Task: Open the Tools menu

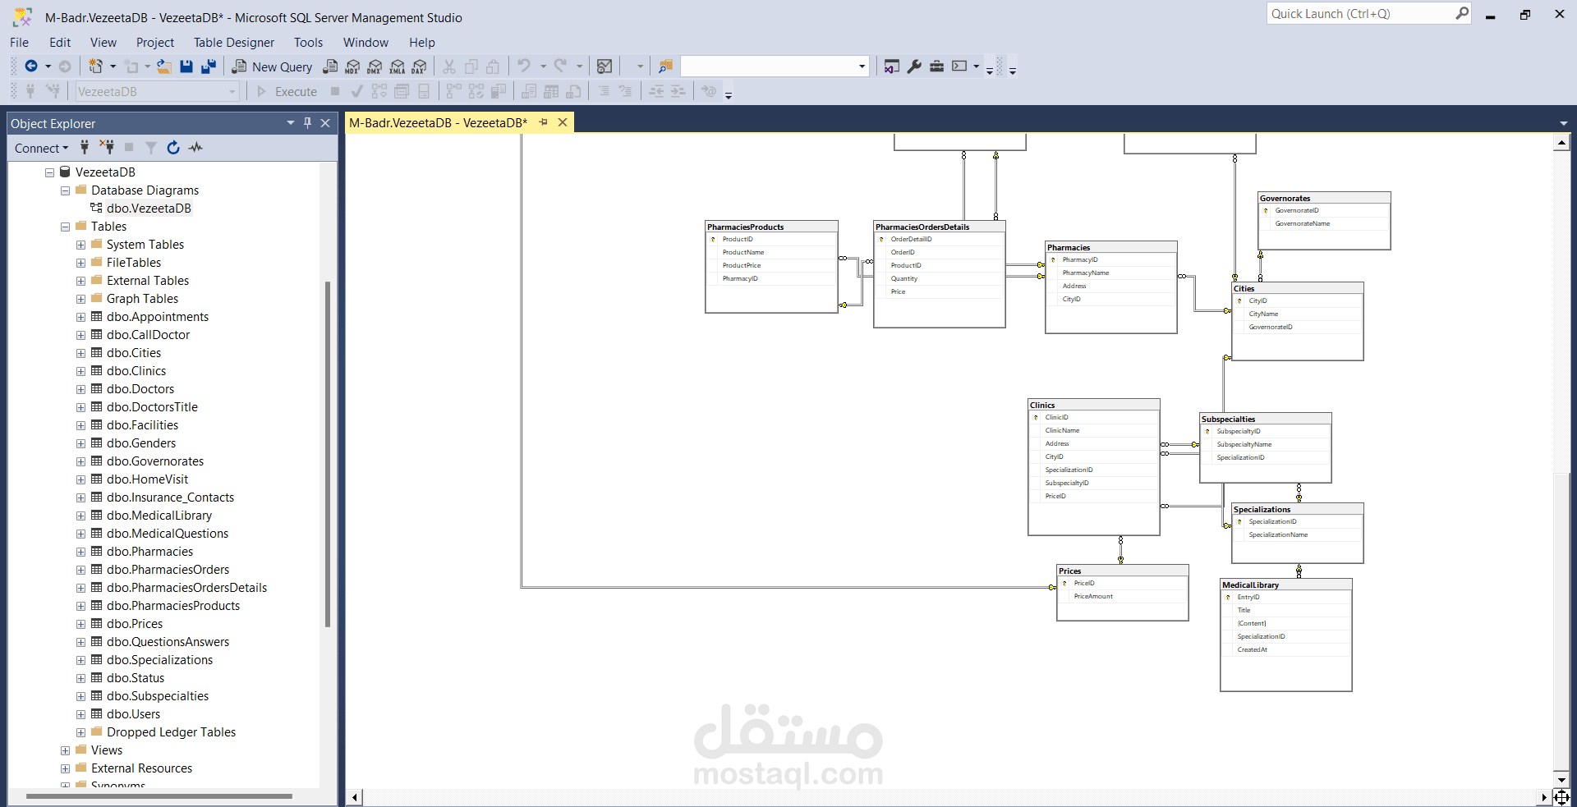Action: coord(308,43)
